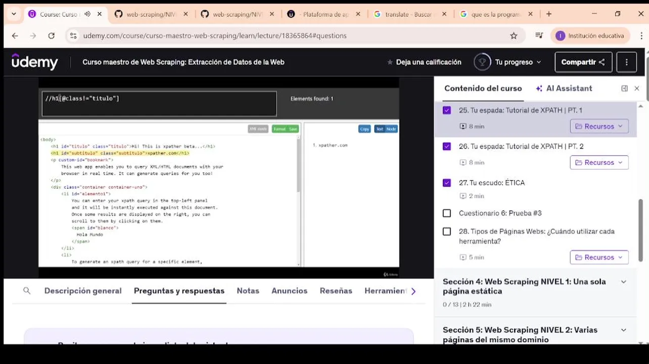Screen dimensions: 649x364
Task: Close the Udemy Course tab
Action: click(x=100, y=14)
